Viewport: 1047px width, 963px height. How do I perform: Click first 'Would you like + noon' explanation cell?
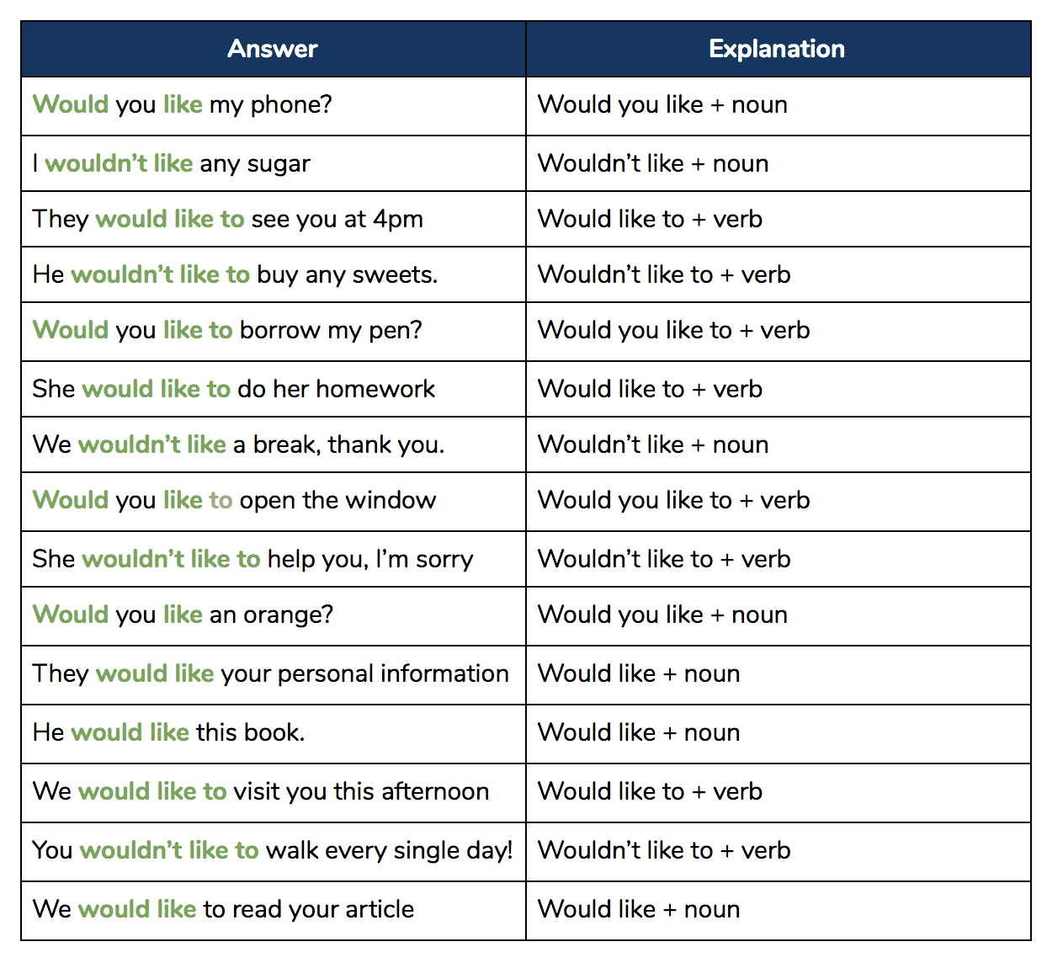(x=778, y=105)
